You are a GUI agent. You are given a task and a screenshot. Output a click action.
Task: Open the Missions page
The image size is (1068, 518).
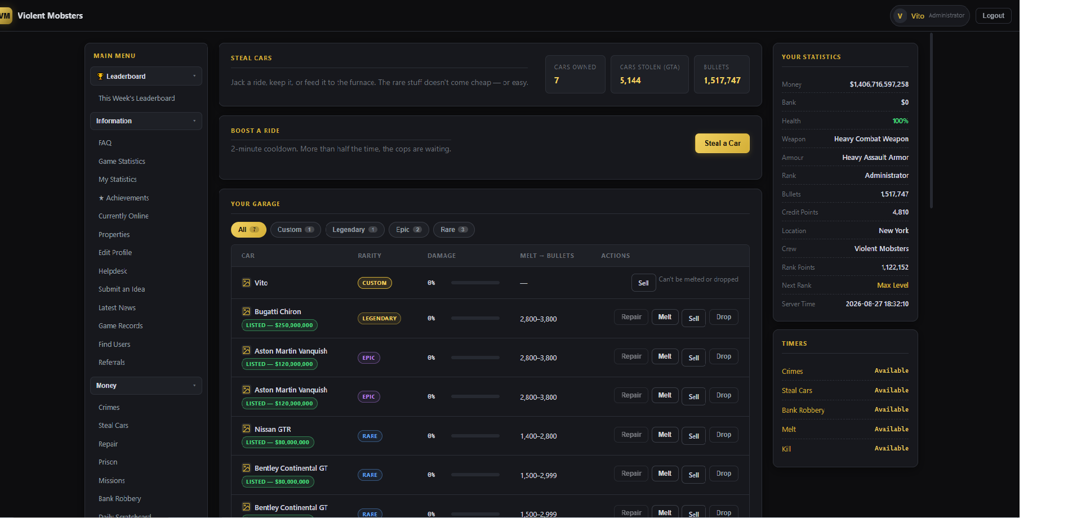pyautogui.click(x=112, y=481)
